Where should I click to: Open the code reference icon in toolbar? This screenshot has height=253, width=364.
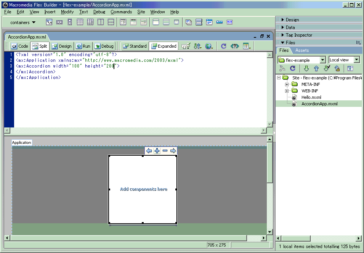(x=235, y=46)
